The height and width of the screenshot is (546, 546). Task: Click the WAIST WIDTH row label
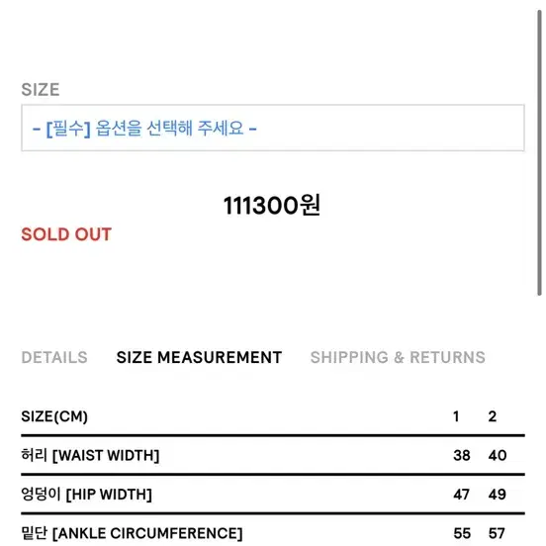pyautogui.click(x=90, y=455)
